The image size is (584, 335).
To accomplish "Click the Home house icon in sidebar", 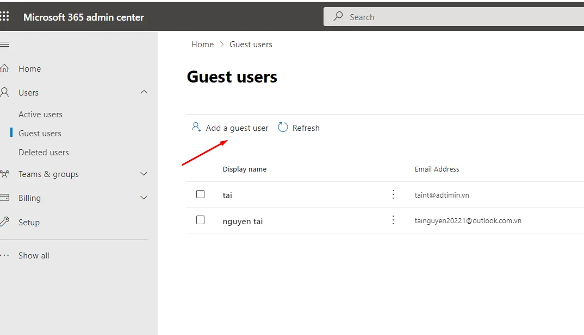I will click(x=4, y=68).
